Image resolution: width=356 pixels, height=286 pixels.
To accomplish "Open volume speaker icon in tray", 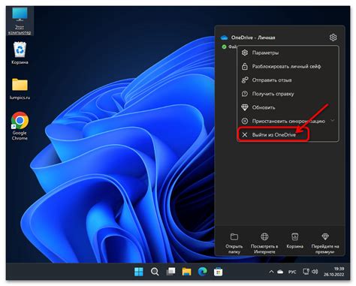I will tap(315, 272).
